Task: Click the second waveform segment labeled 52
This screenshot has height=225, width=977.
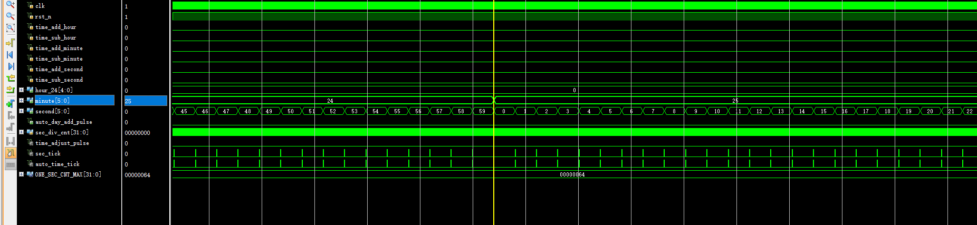Action: 333,111
